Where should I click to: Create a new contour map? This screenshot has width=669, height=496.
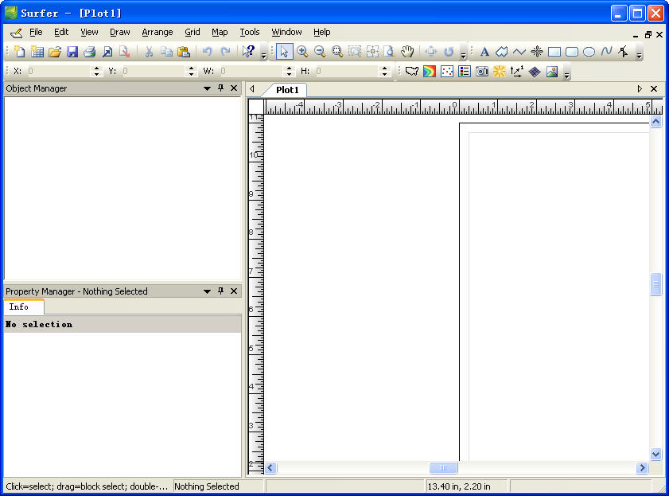[430, 72]
